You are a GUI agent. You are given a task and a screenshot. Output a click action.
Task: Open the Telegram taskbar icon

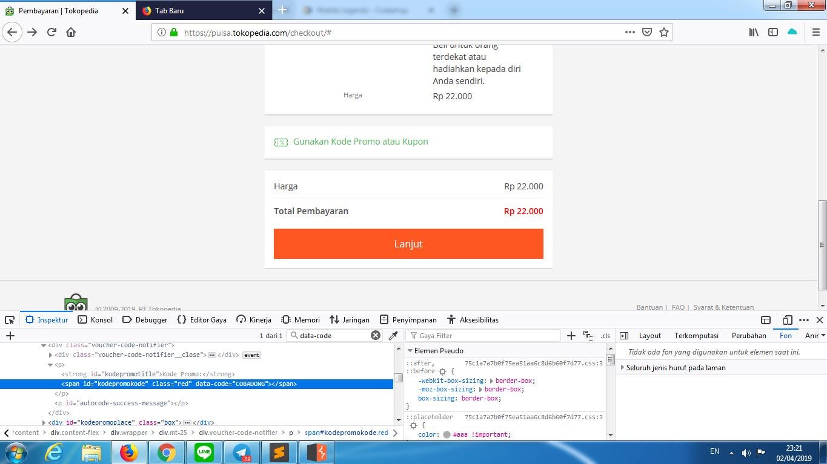tap(242, 453)
